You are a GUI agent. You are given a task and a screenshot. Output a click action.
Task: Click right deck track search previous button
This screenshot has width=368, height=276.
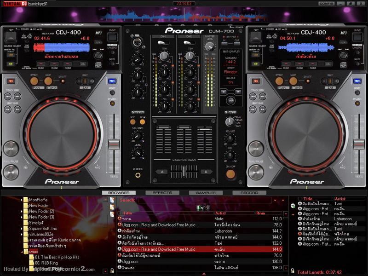pyautogui.click(x=253, y=96)
